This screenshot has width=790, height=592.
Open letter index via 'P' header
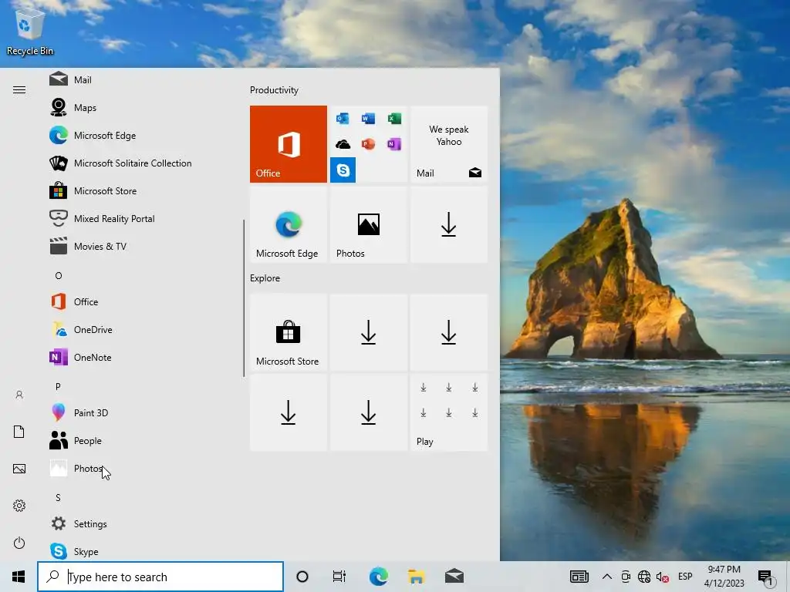[x=58, y=386]
